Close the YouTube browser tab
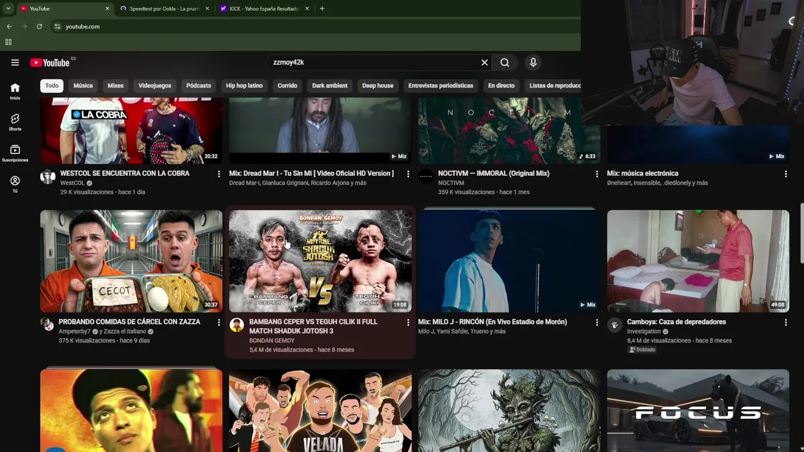The image size is (804, 452). click(107, 8)
